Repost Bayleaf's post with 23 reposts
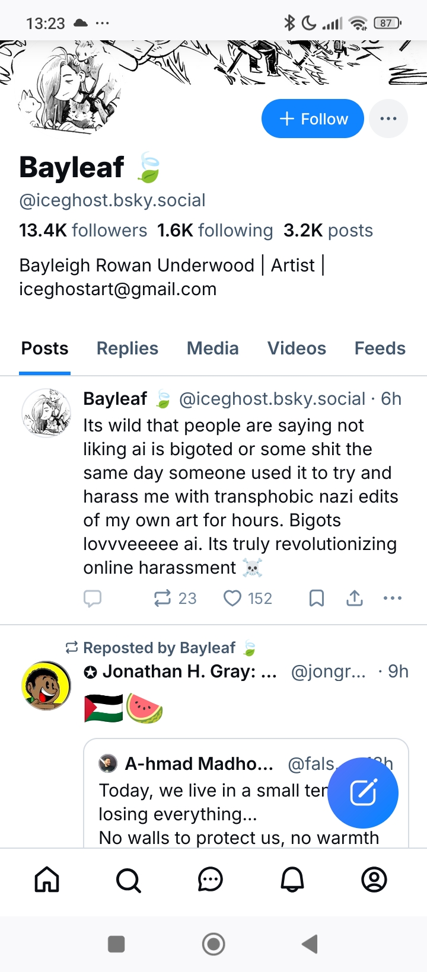Image resolution: width=427 pixels, height=972 pixels. point(162,599)
